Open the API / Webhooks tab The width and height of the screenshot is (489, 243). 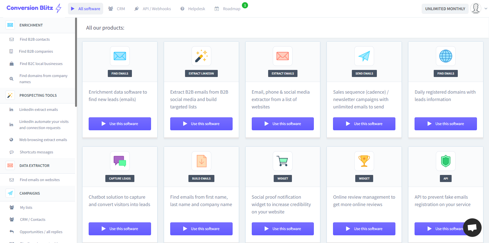click(153, 9)
